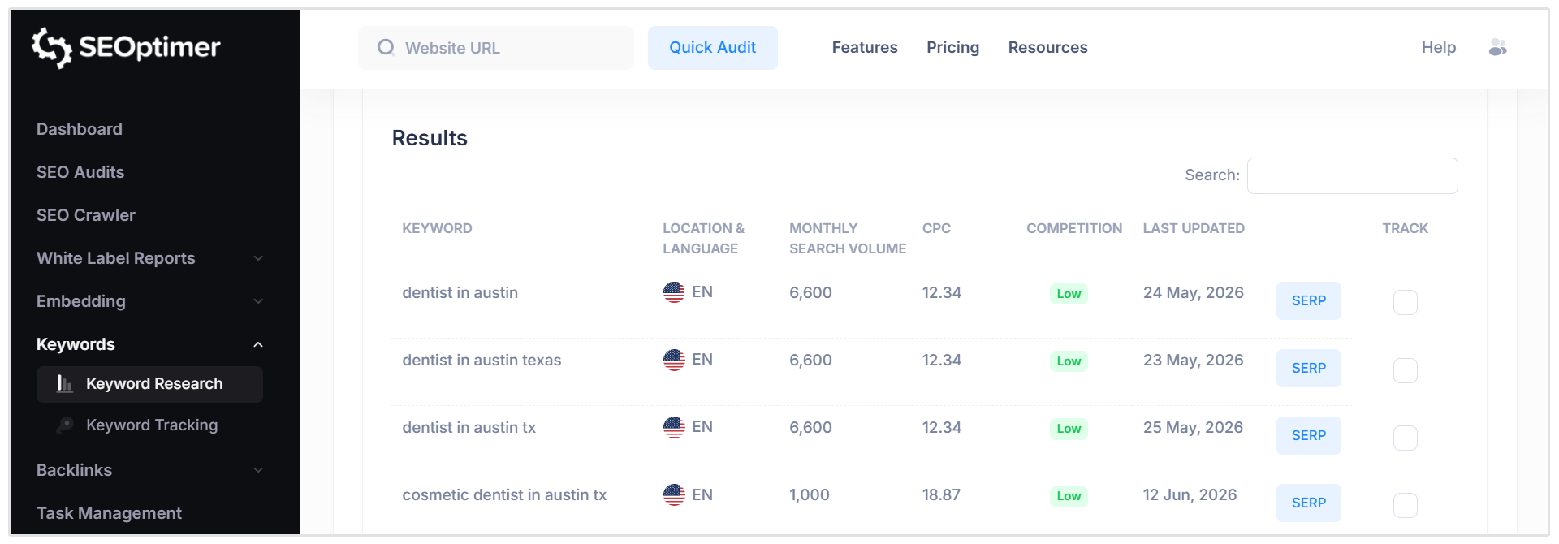1559x544 pixels.
Task: Expand the Embedding chevron
Action: point(258,301)
